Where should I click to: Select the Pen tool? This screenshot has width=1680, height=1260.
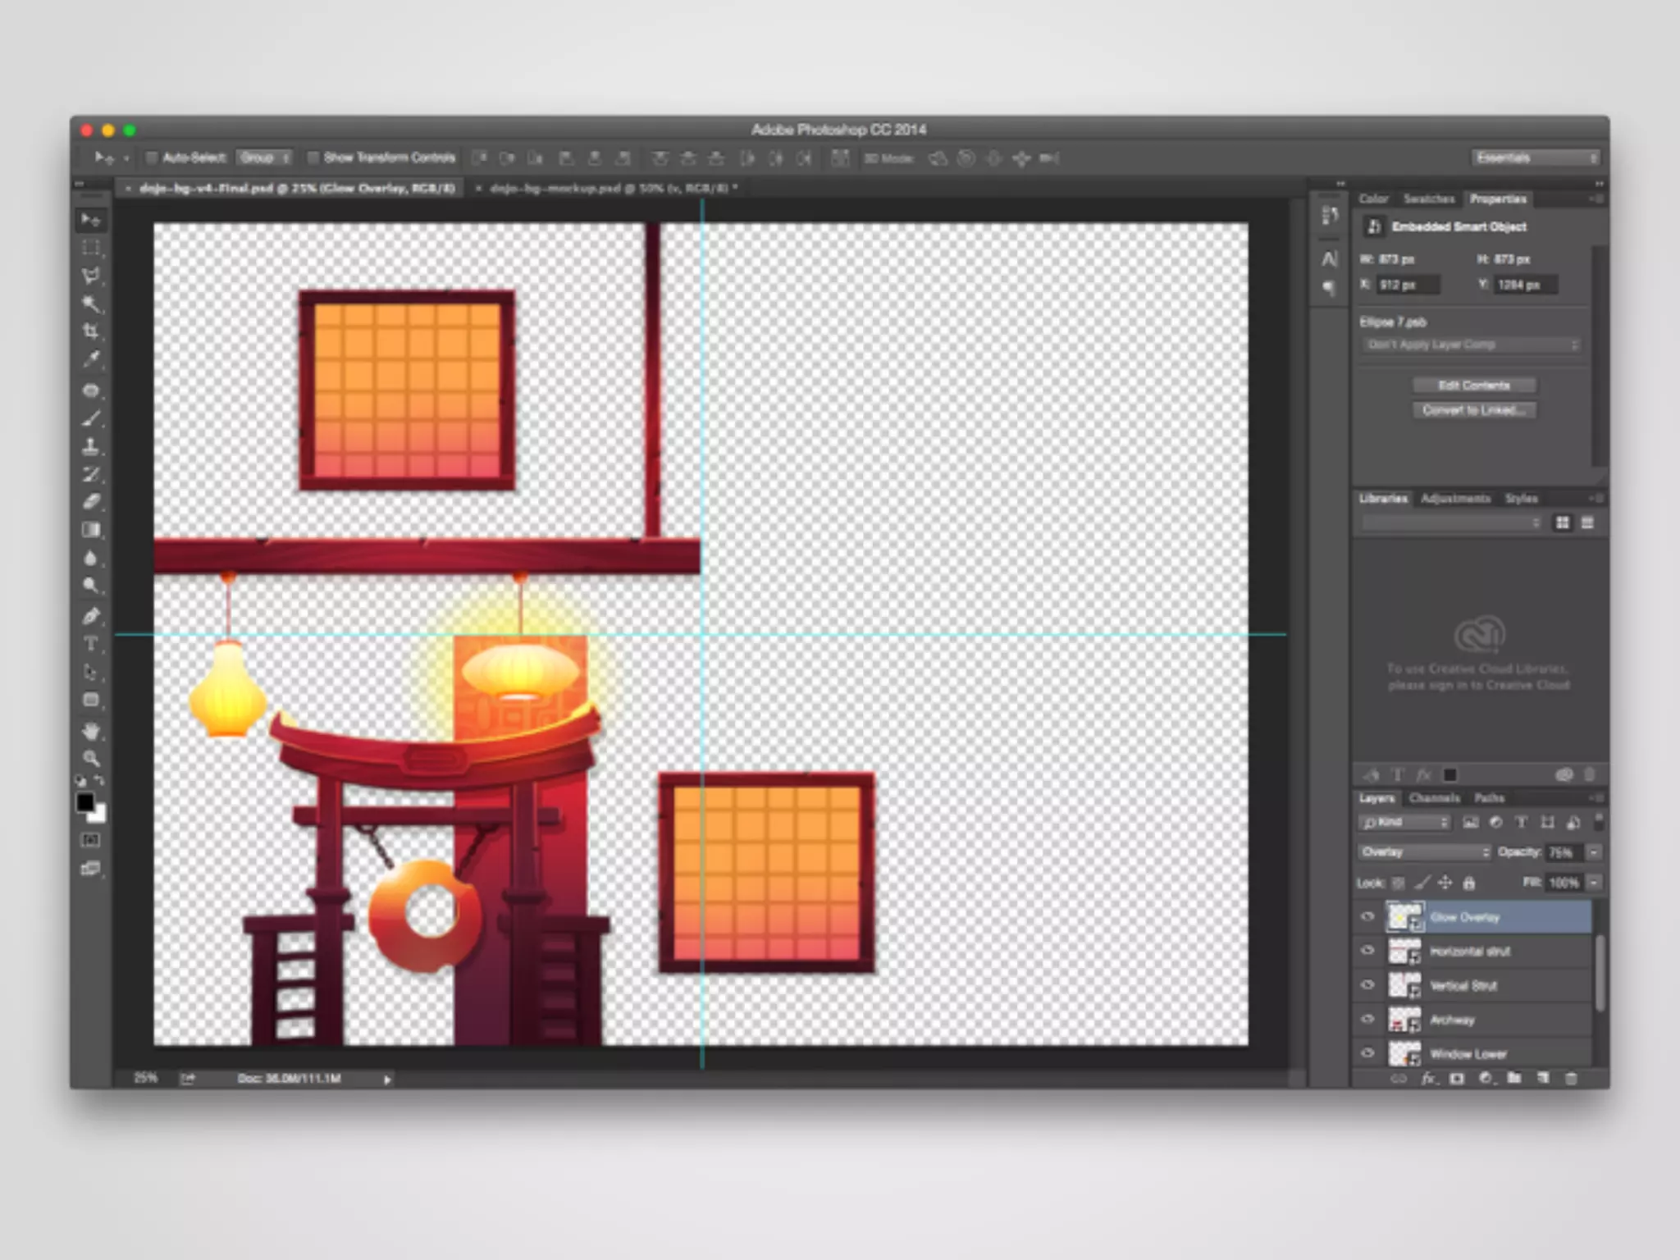tap(91, 616)
